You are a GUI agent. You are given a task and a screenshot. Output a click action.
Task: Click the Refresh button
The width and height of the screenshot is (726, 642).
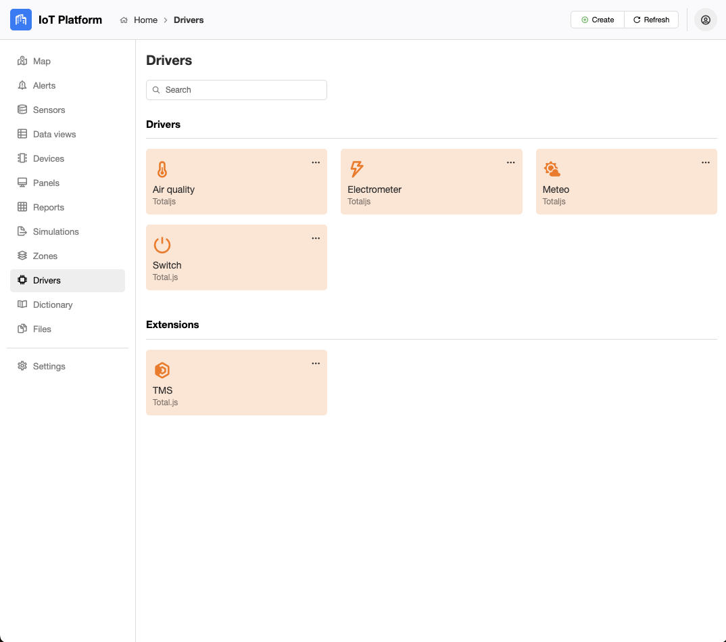[651, 20]
